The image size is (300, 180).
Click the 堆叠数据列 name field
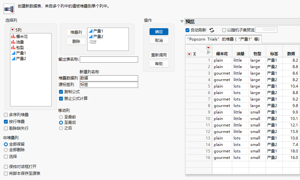109,78
